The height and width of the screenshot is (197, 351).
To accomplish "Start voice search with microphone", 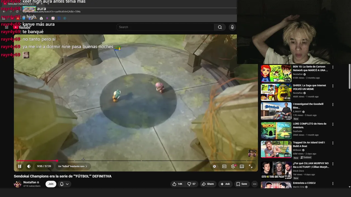I will pos(232,27).
